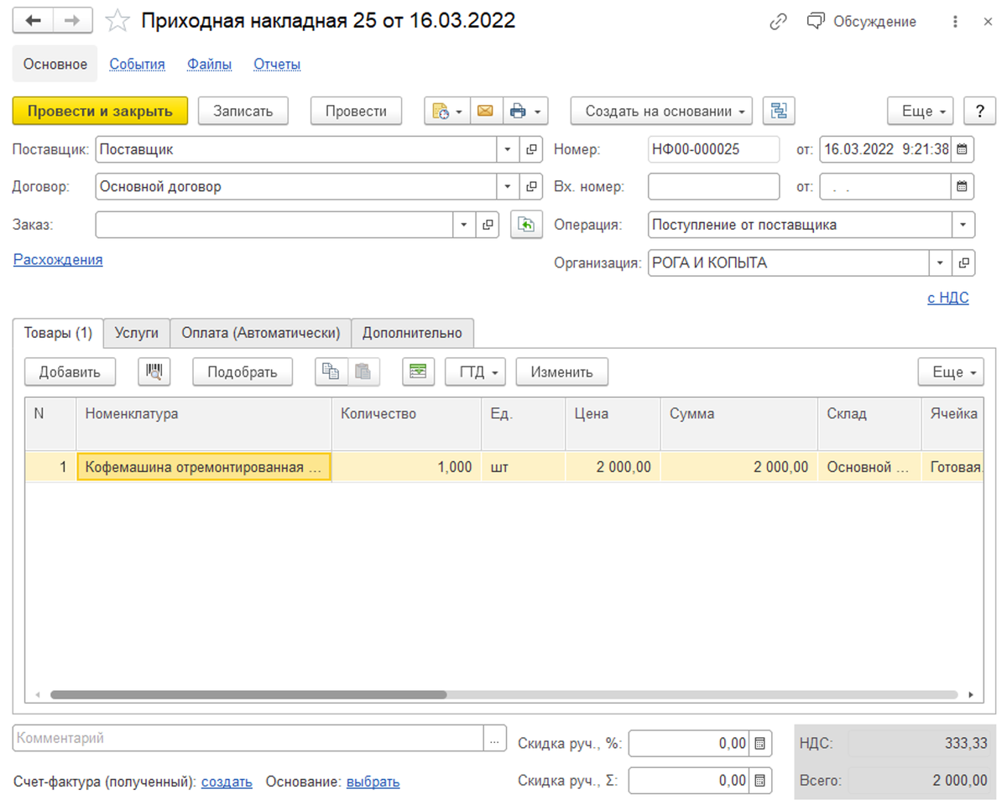This screenshot has height=805, width=1007.
Task: Open the Дополнительно tab
Action: pos(412,333)
